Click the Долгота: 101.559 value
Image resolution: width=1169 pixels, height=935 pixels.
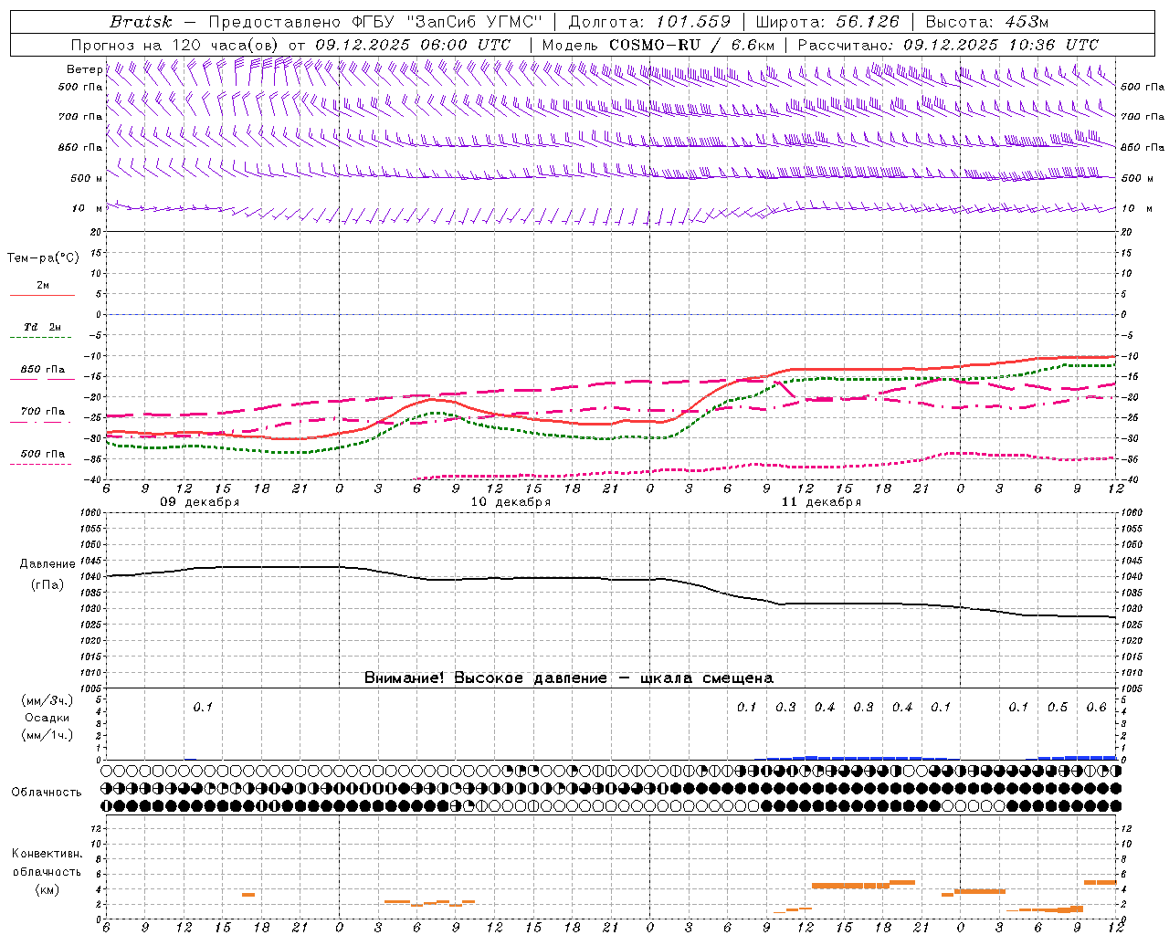click(x=649, y=22)
